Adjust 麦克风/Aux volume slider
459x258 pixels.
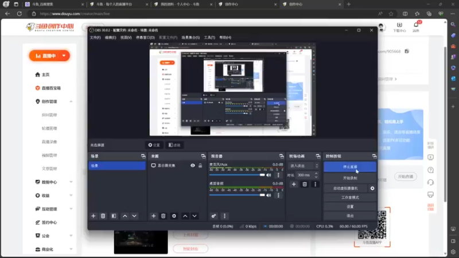point(237,175)
